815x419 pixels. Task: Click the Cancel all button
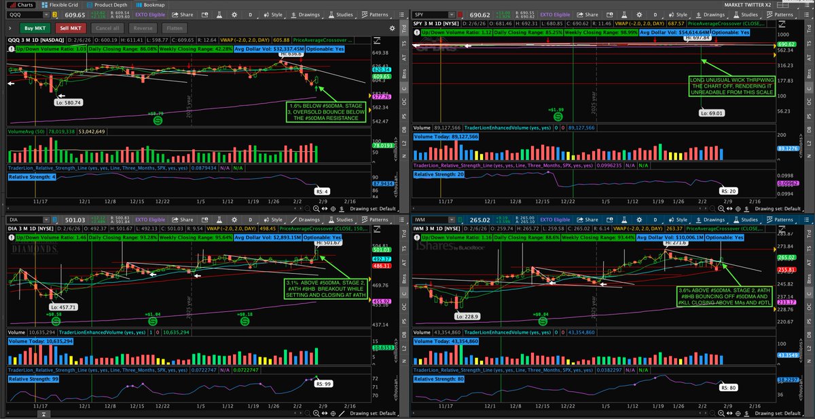coord(107,28)
